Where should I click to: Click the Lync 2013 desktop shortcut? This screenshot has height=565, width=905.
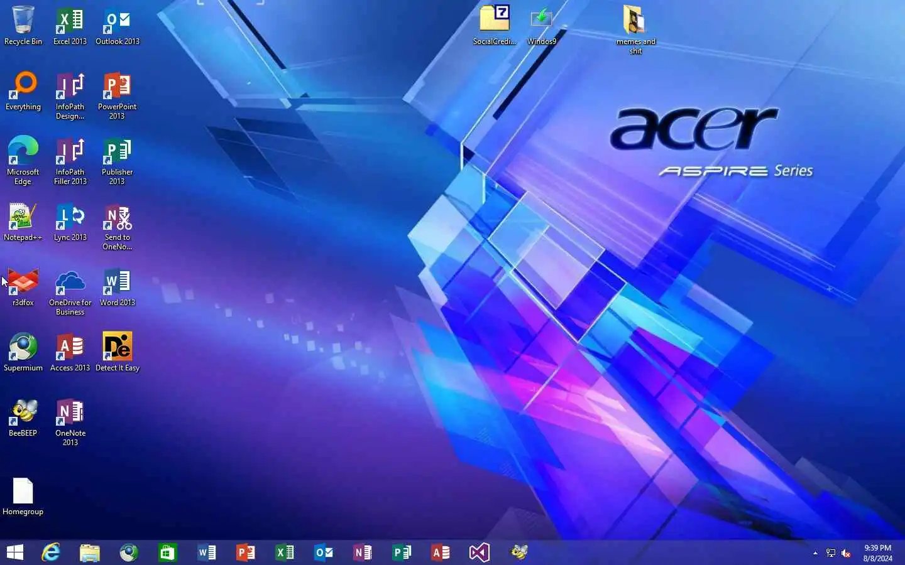(70, 222)
